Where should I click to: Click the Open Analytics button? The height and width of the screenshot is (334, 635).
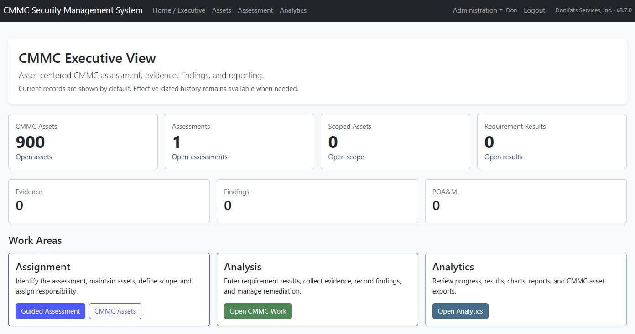[x=460, y=311]
